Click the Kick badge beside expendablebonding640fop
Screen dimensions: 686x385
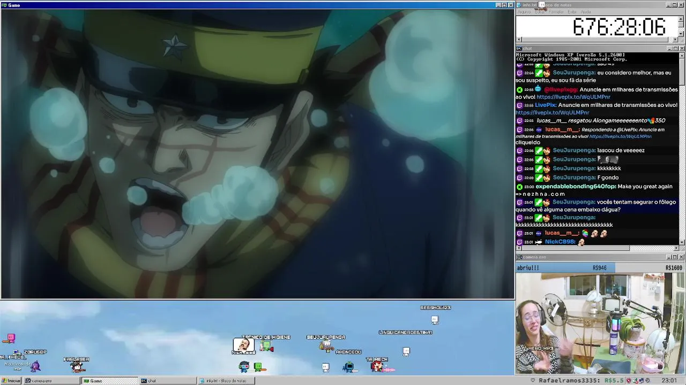click(x=519, y=187)
